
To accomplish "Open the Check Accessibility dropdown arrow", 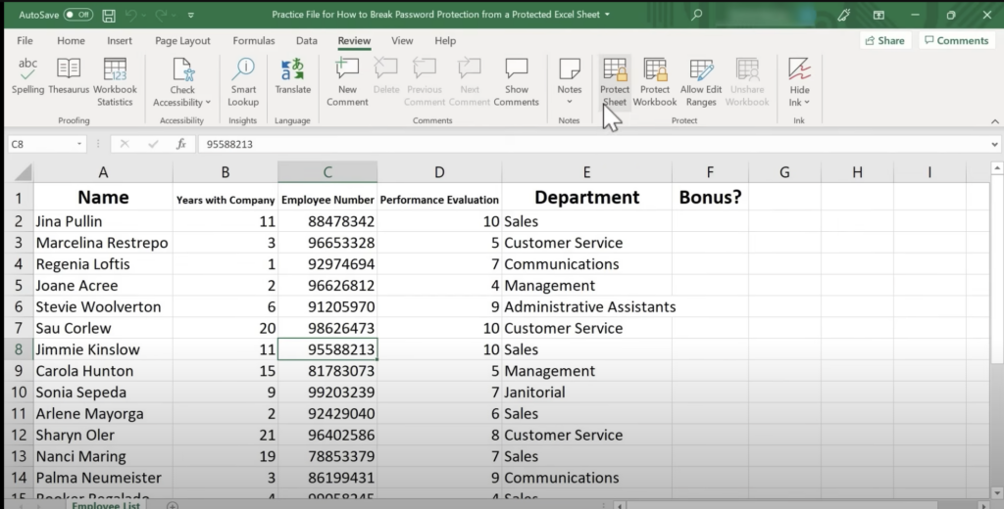I will (x=208, y=103).
